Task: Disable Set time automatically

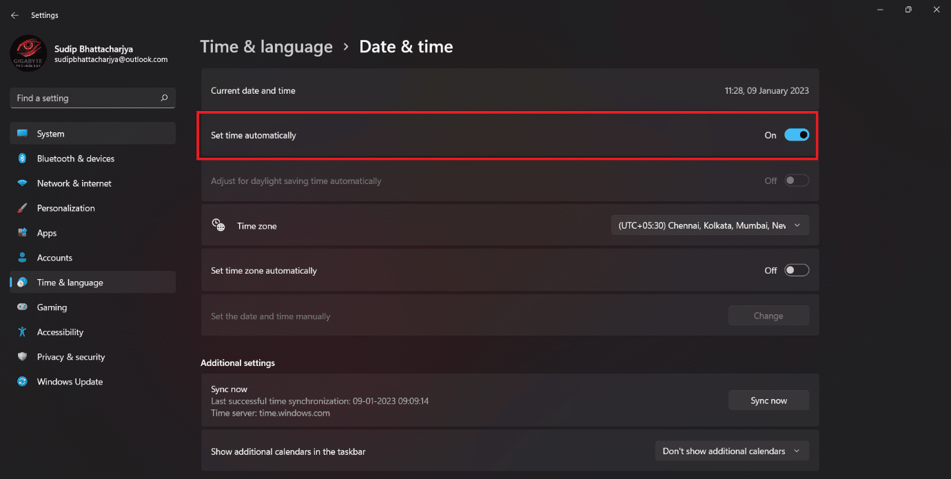Action: point(797,134)
